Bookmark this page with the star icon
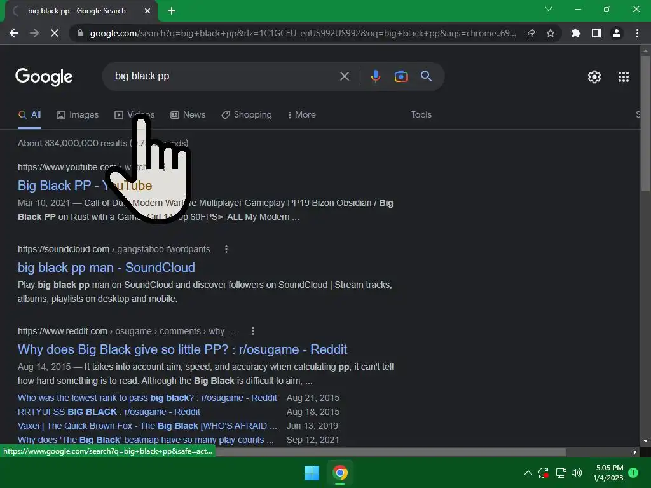 tap(551, 33)
